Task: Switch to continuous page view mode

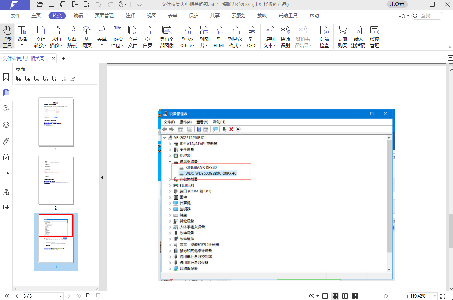Action: [x=335, y=296]
